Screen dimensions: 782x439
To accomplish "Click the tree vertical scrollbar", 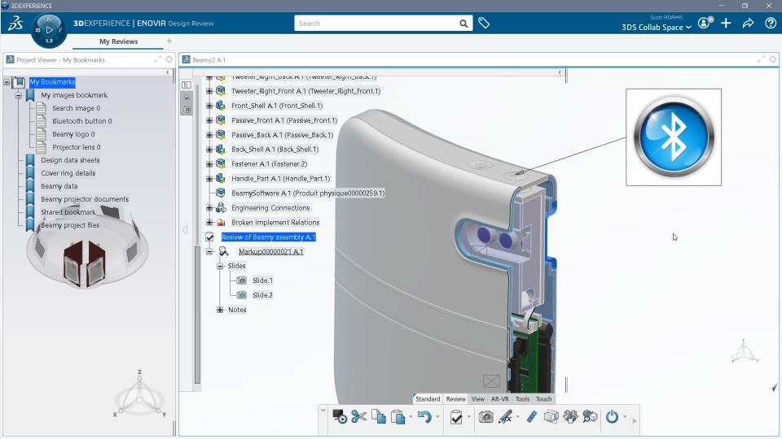I will click(x=197, y=314).
